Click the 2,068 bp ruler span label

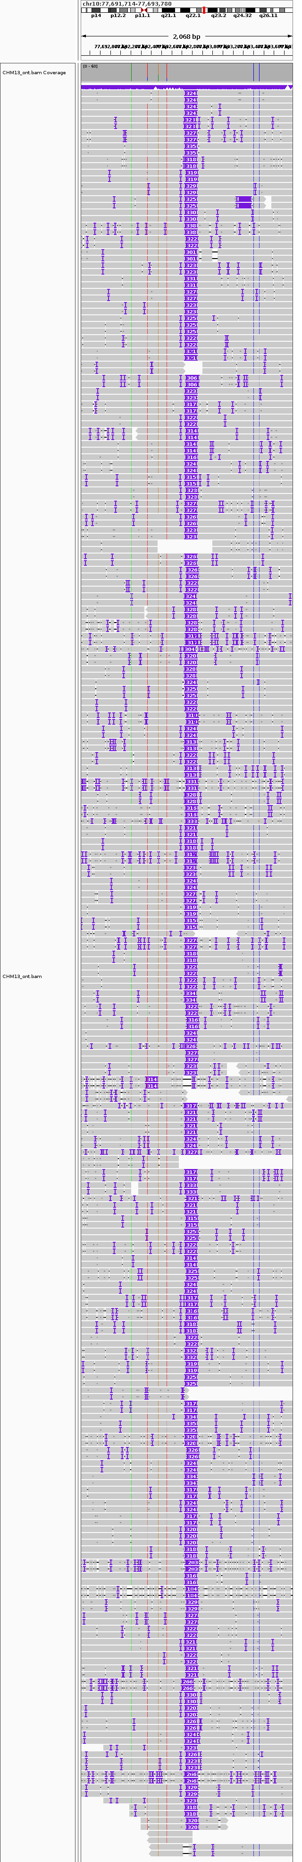186,36
